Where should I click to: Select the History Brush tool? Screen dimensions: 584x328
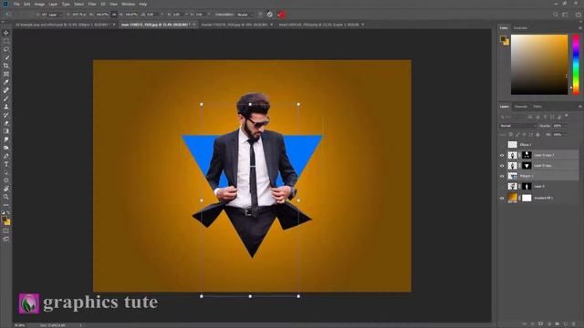pos(6,115)
